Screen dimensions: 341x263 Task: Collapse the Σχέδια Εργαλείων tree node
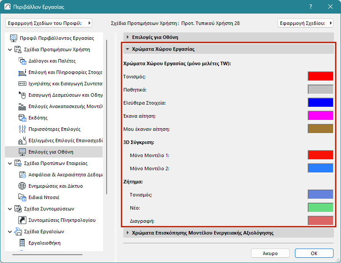(10, 232)
